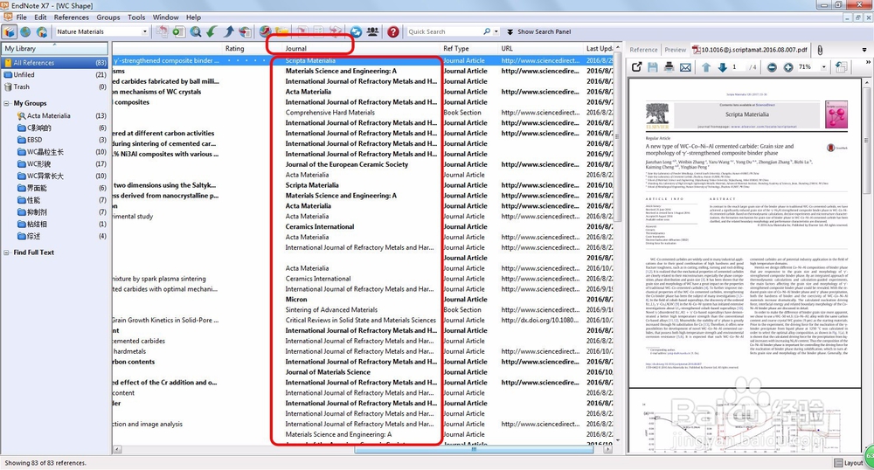This screenshot has width=874, height=470.
Task: Collapse the Find Full Text expander
Action: click(x=7, y=252)
